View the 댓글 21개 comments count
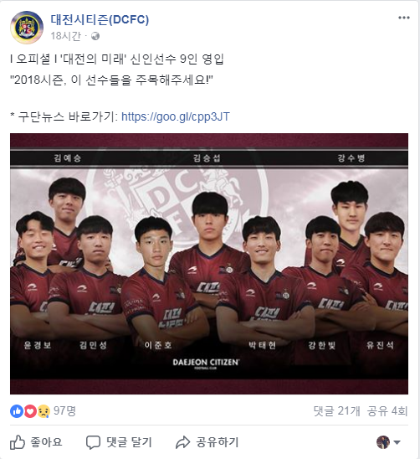 tap(336, 411)
